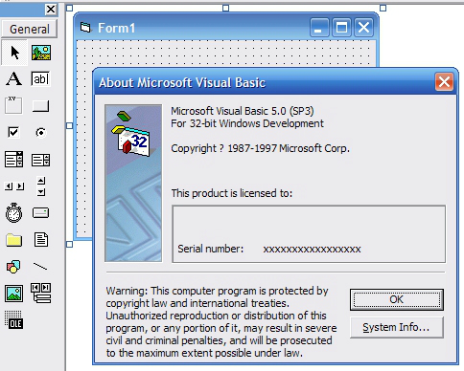Close the About Microsoft Visual Basic dialog
This screenshot has height=371, width=464.
(x=444, y=82)
